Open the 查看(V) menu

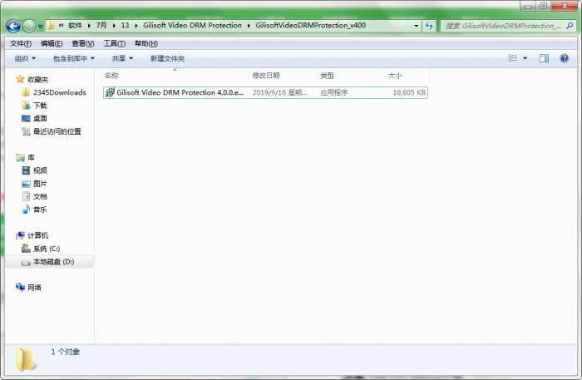point(83,43)
